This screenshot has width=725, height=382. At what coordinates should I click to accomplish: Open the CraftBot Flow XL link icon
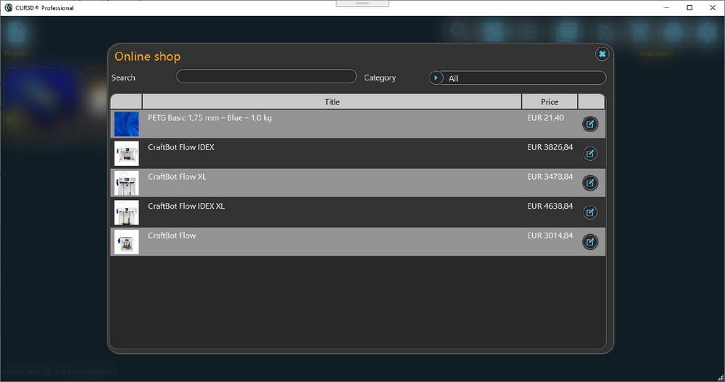point(590,183)
